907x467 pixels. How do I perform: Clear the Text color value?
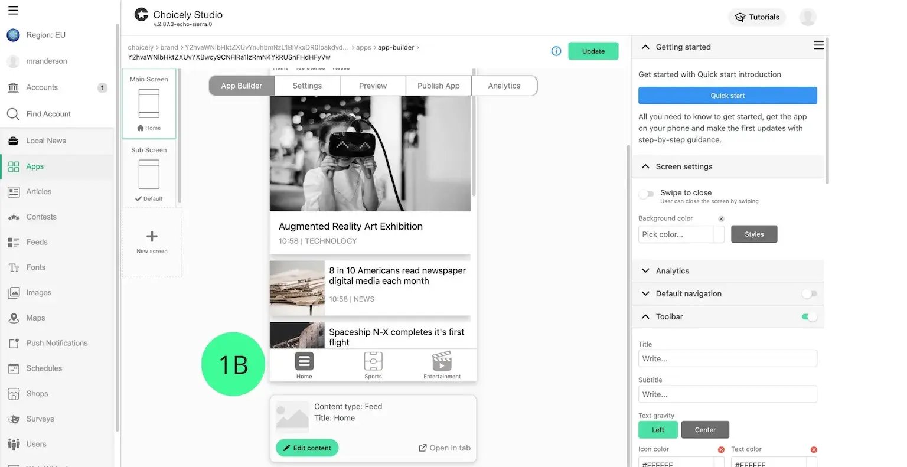pos(814,450)
